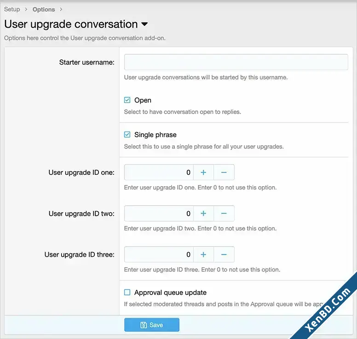Click 'Select this to use a single phrase' hint
357x339 pixels.
204,146
